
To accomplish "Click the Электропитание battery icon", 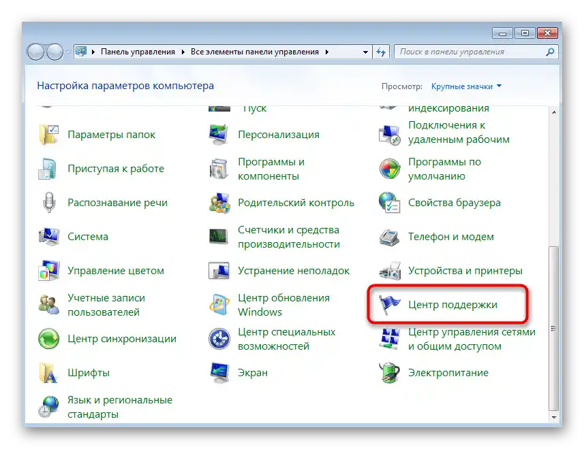I will [389, 373].
